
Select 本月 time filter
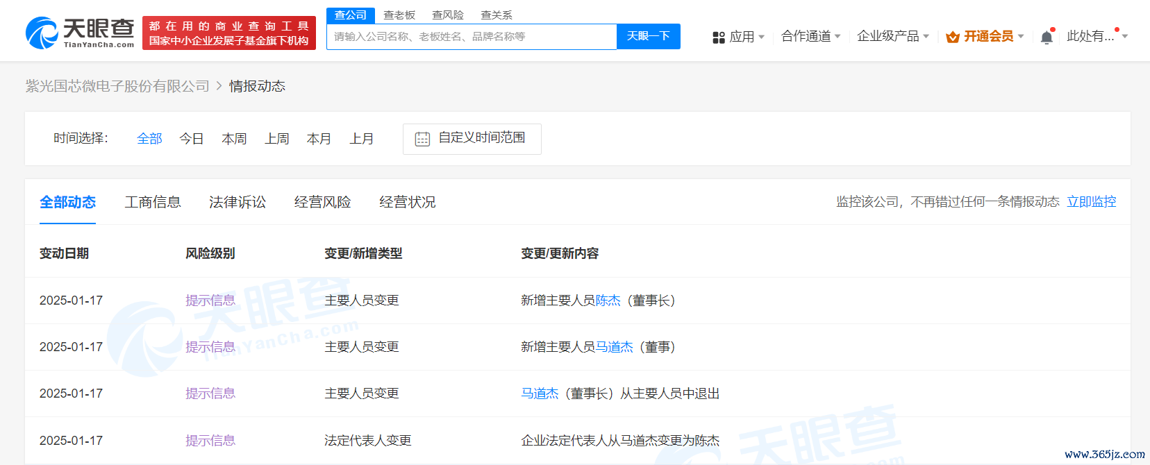click(319, 139)
